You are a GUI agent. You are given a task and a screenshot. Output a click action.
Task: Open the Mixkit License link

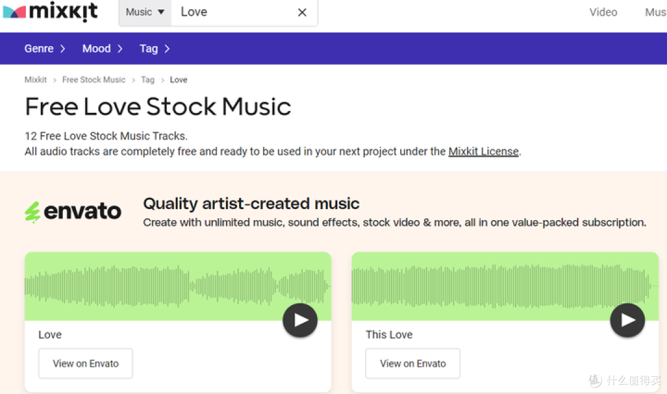[483, 152]
